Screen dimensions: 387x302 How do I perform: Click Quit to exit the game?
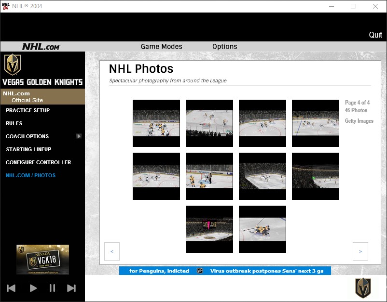pyautogui.click(x=375, y=35)
